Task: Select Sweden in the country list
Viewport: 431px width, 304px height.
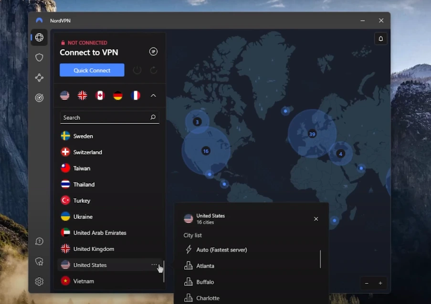Action: tap(109, 136)
